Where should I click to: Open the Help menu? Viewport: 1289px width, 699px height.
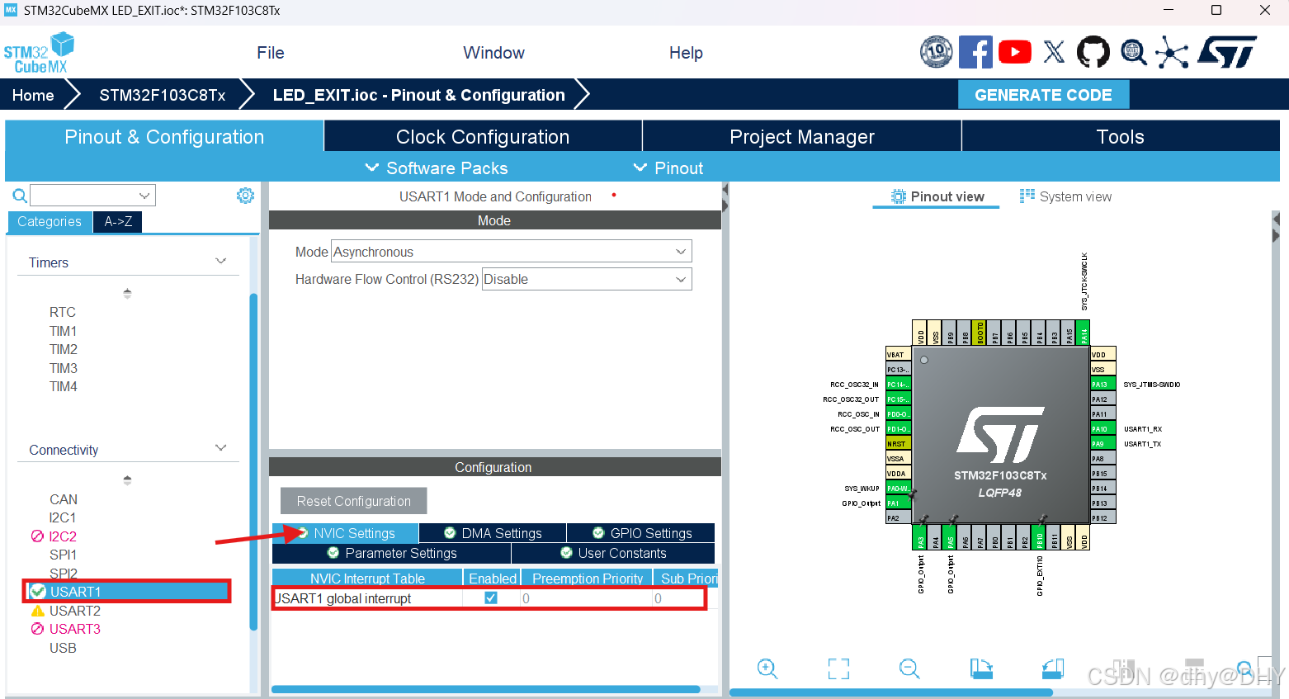[x=686, y=53]
